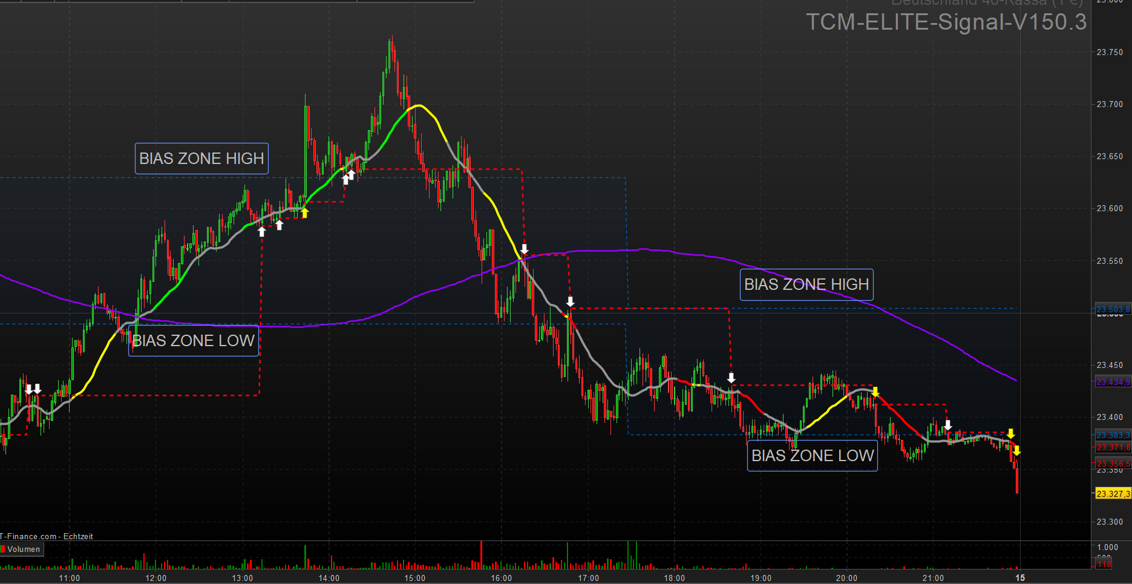Click the white down arrow on the purple line crossing
The image size is (1132, 584).
[x=524, y=249]
